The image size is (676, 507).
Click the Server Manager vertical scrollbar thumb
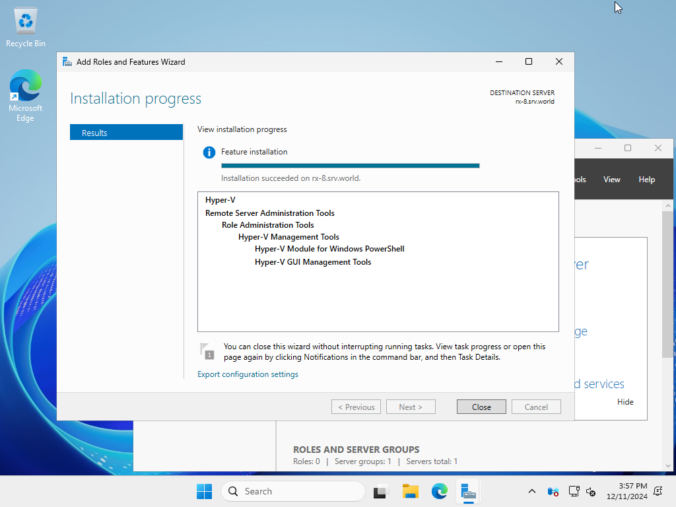coord(668,285)
